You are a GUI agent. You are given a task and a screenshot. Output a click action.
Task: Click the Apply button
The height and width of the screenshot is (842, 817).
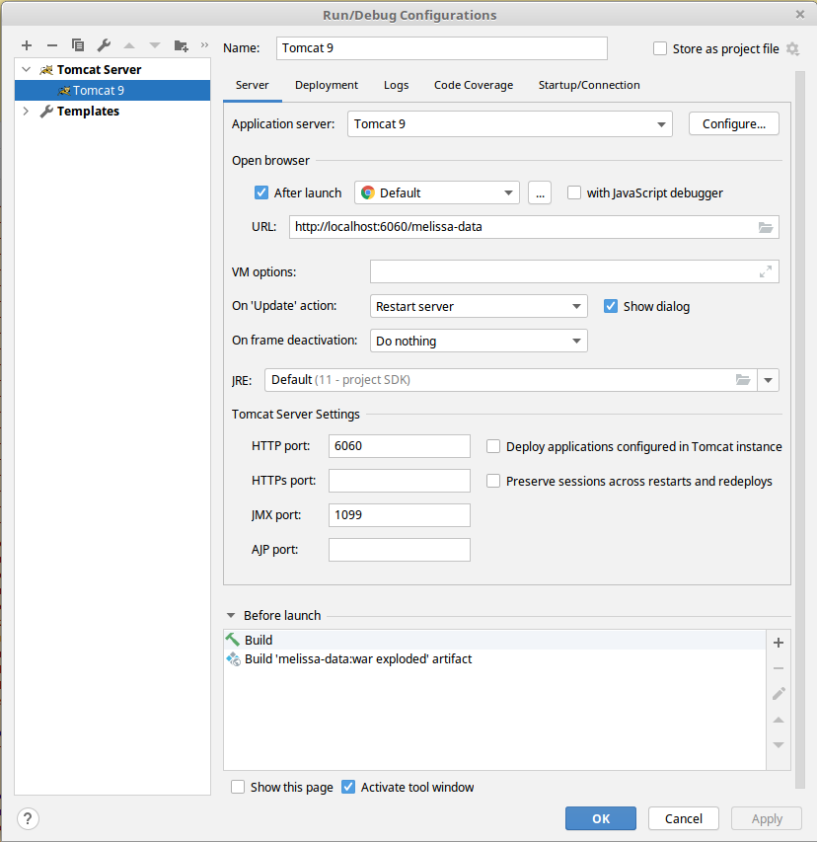pyautogui.click(x=767, y=819)
